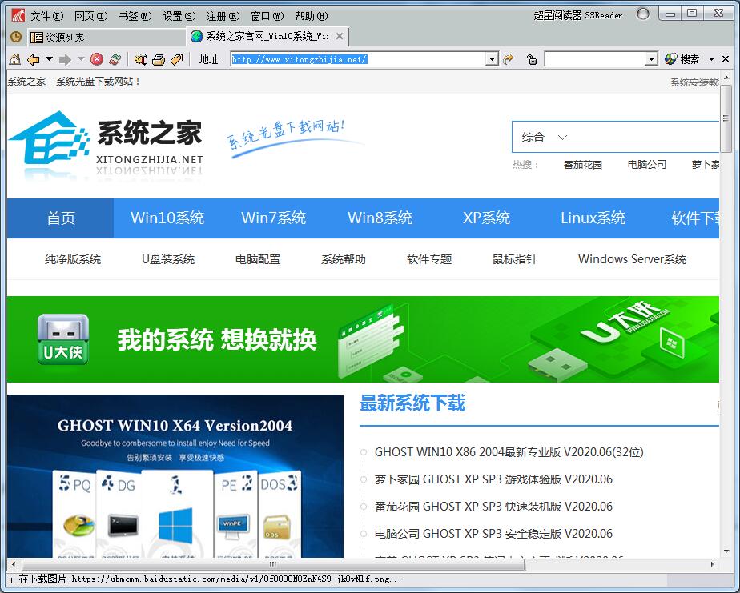This screenshot has width=740, height=593.
Task: Open the back history dropdown arrow
Action: click(49, 59)
